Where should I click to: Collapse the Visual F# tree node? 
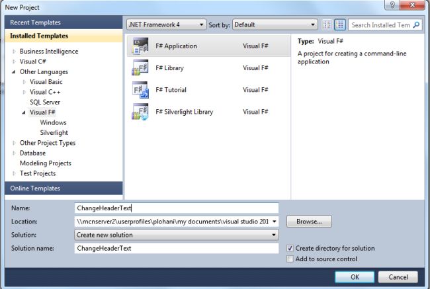point(24,112)
